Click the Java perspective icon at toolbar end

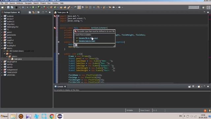point(208,7)
